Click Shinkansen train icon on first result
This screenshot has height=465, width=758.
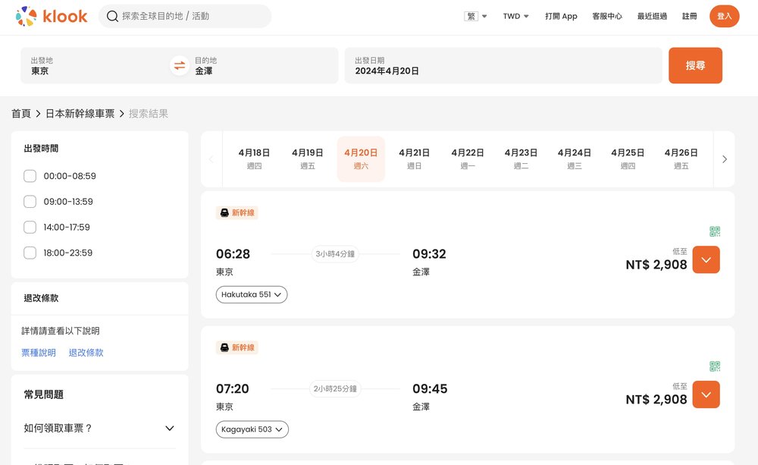click(224, 213)
